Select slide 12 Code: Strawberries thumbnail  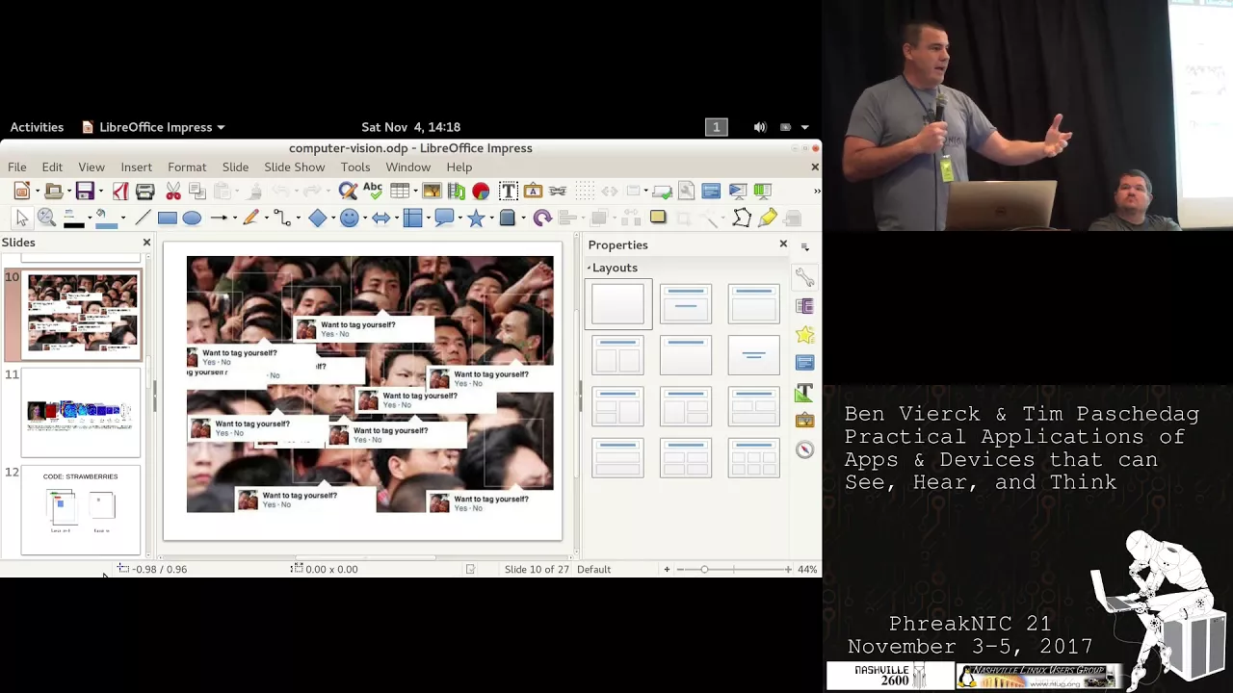coord(81,511)
